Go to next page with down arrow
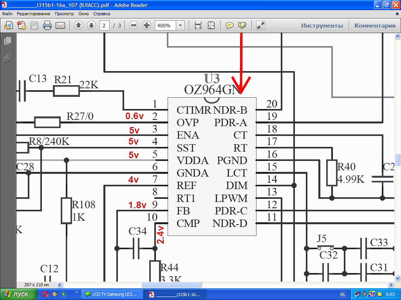401x300 pixels. (x=91, y=26)
